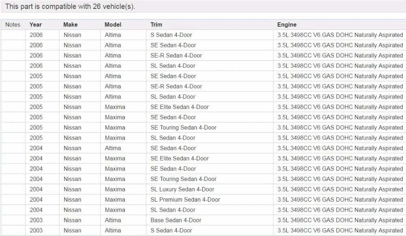Click the 2004 Maxima SL Luxury Sedan trim
Viewport: 406px width, 236px height.
[x=182, y=189]
